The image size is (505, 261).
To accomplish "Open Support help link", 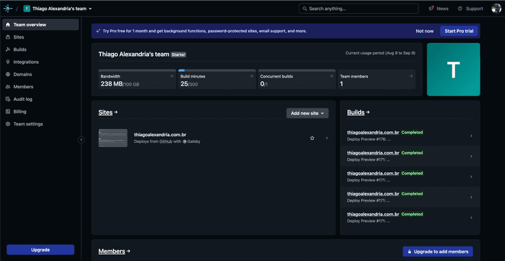I will [470, 9].
